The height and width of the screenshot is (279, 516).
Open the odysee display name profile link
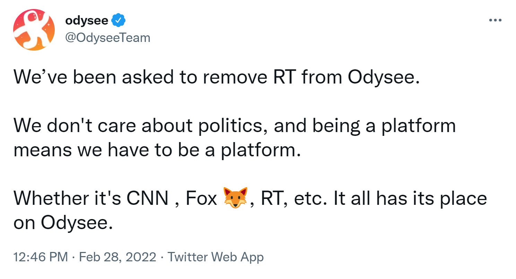(87, 21)
